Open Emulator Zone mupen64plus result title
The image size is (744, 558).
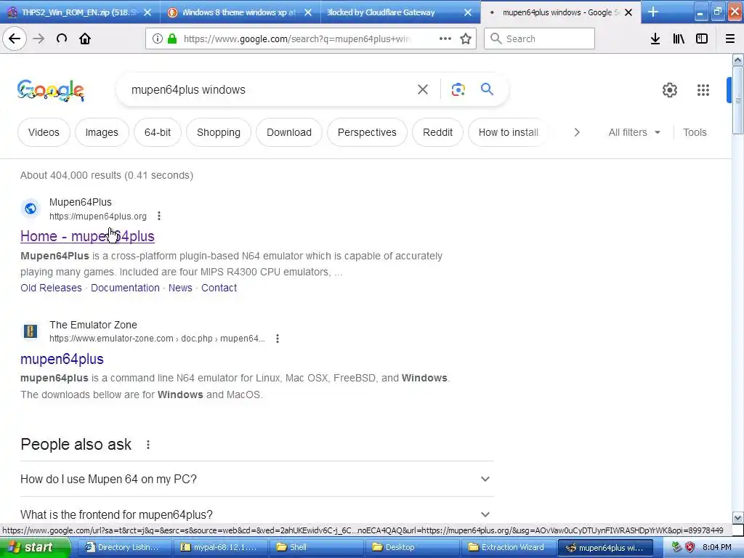pos(62,359)
